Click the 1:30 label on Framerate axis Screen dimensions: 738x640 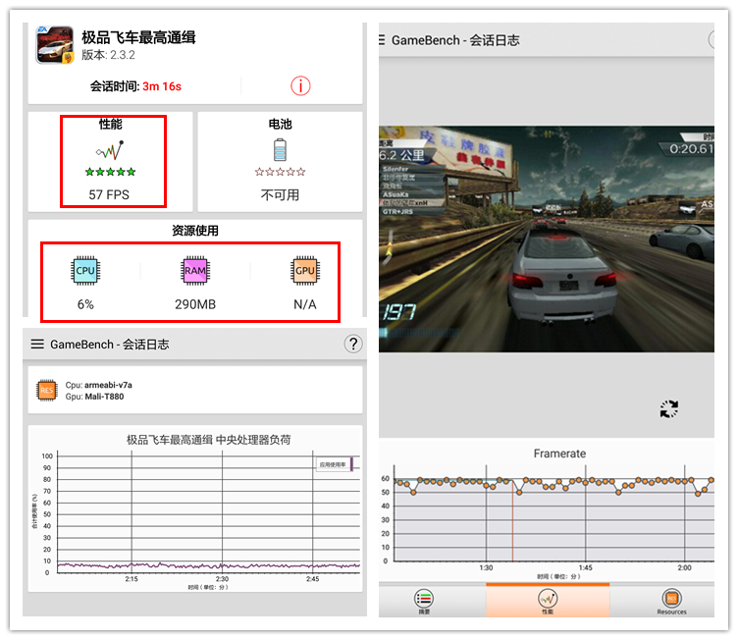tap(486, 567)
